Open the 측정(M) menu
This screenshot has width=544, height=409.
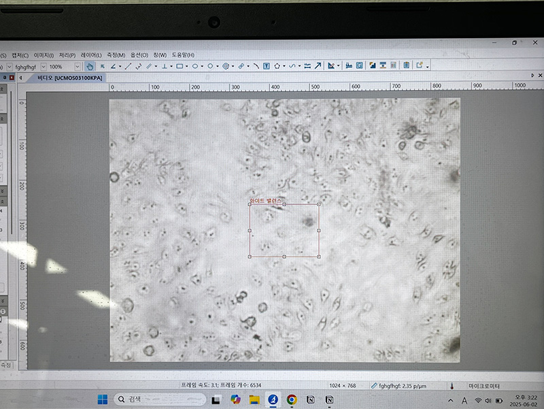coord(116,55)
